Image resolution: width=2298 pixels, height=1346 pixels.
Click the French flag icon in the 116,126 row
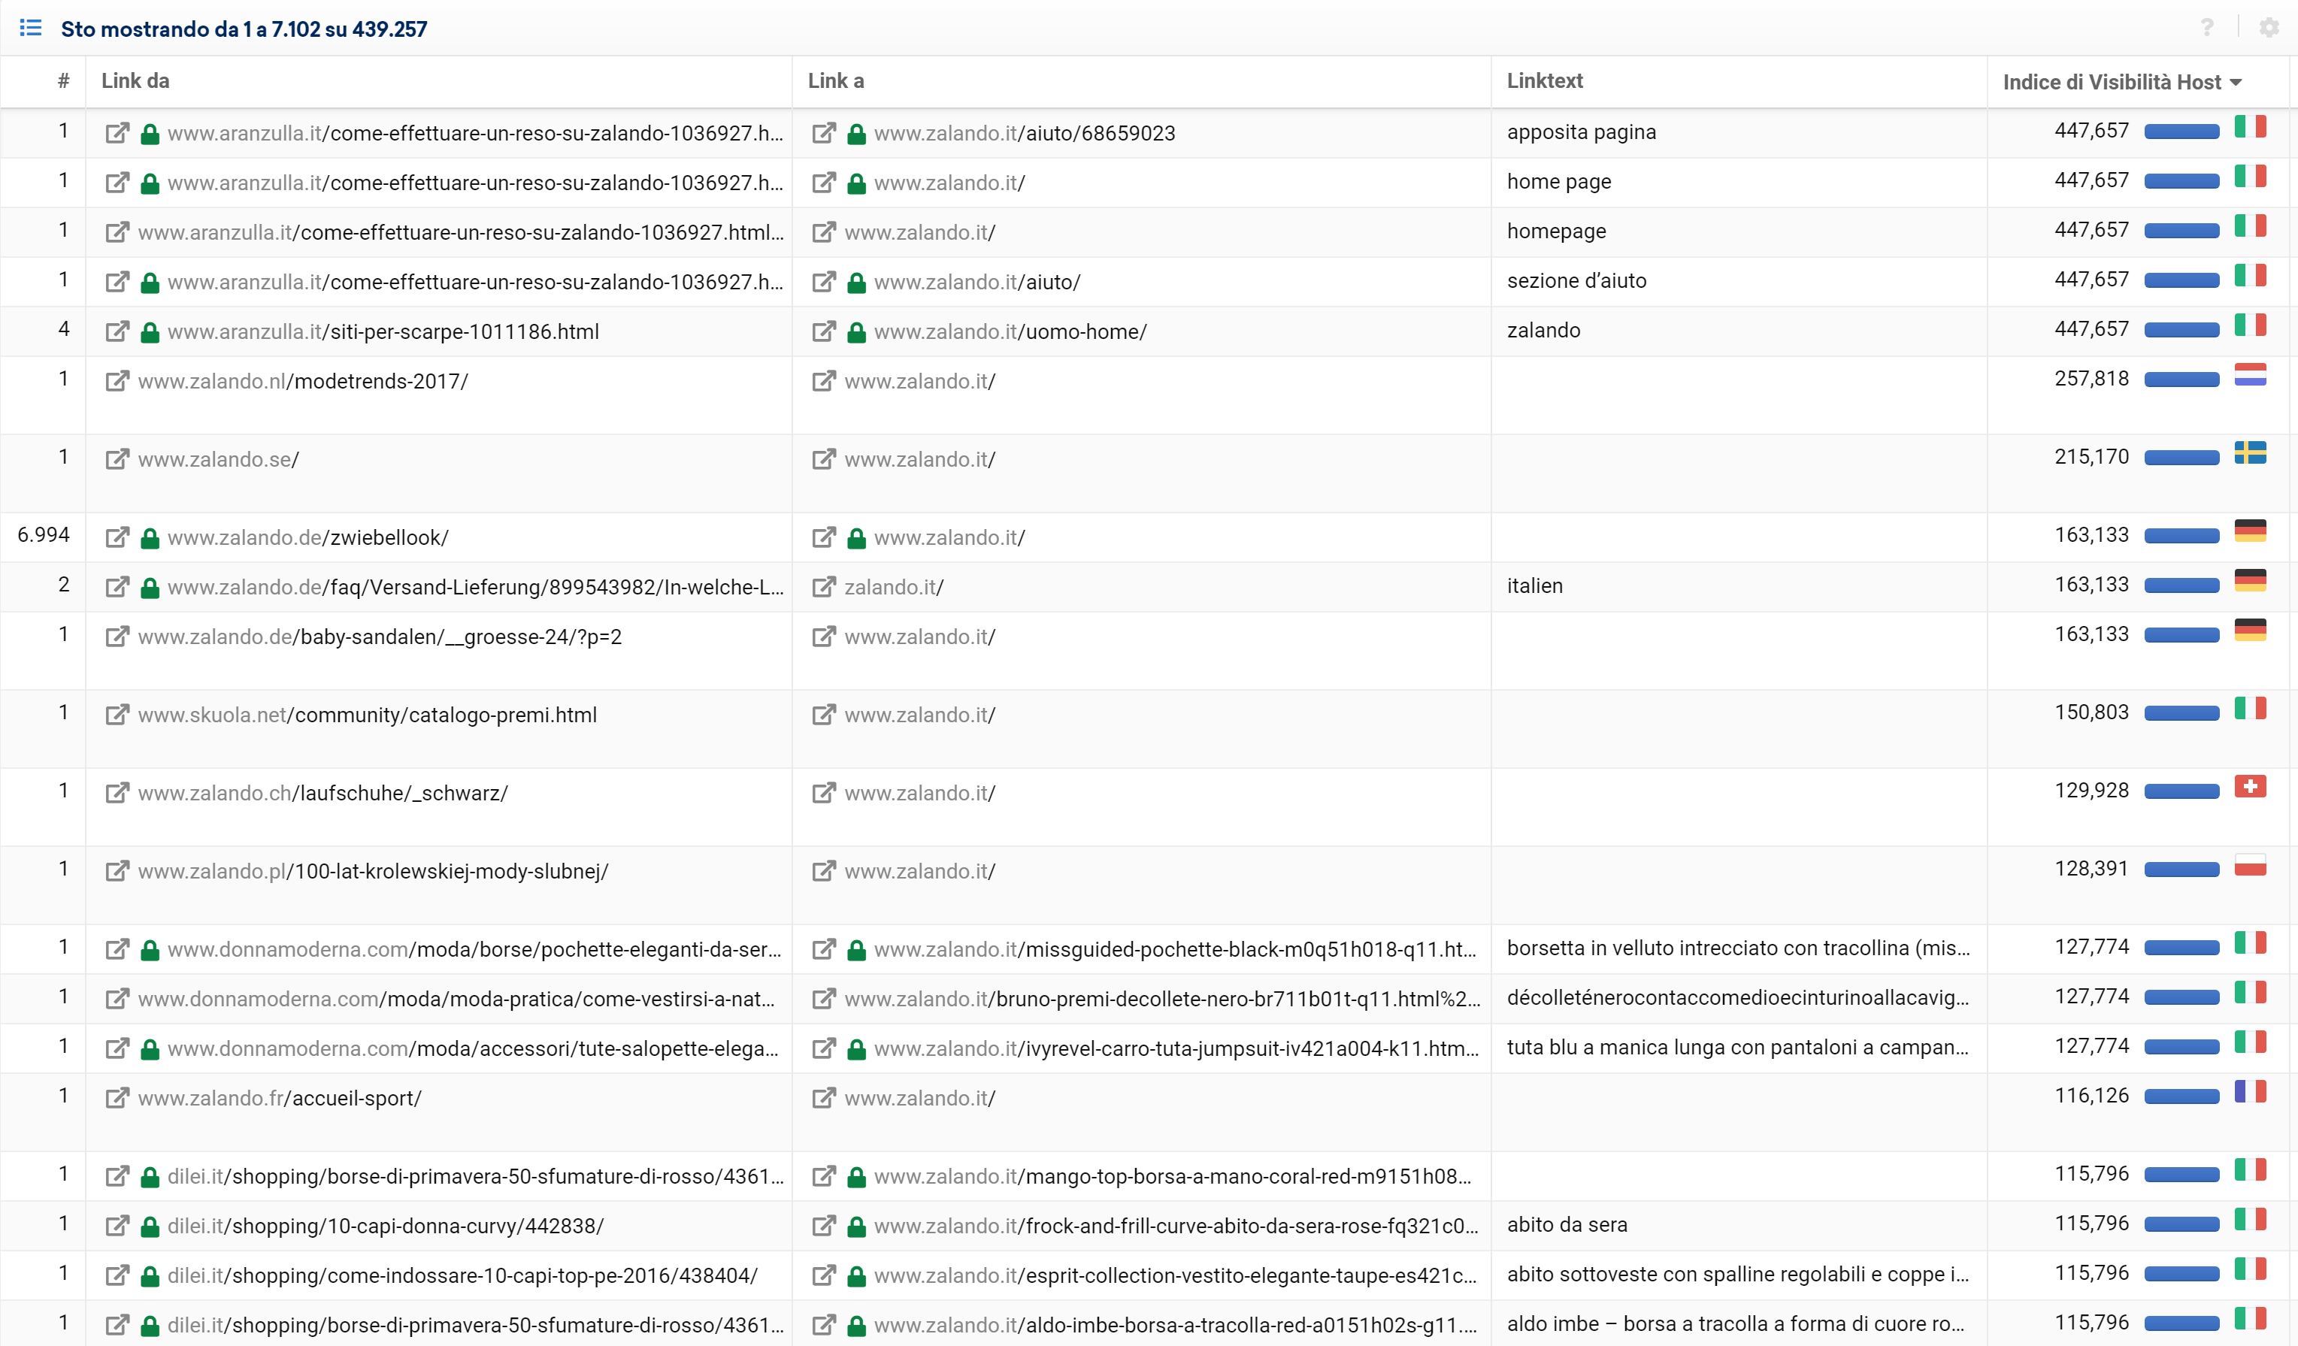point(2250,1091)
